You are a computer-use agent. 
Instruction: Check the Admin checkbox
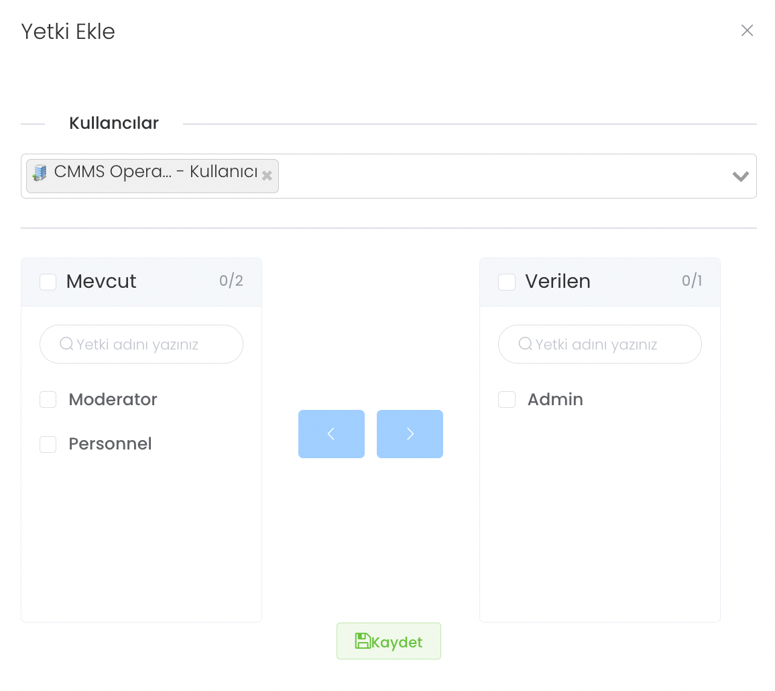(x=507, y=400)
